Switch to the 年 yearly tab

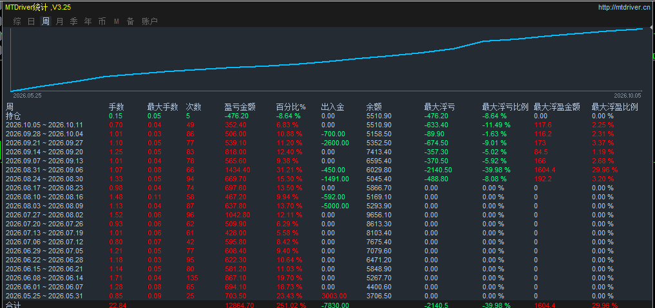[x=88, y=21]
